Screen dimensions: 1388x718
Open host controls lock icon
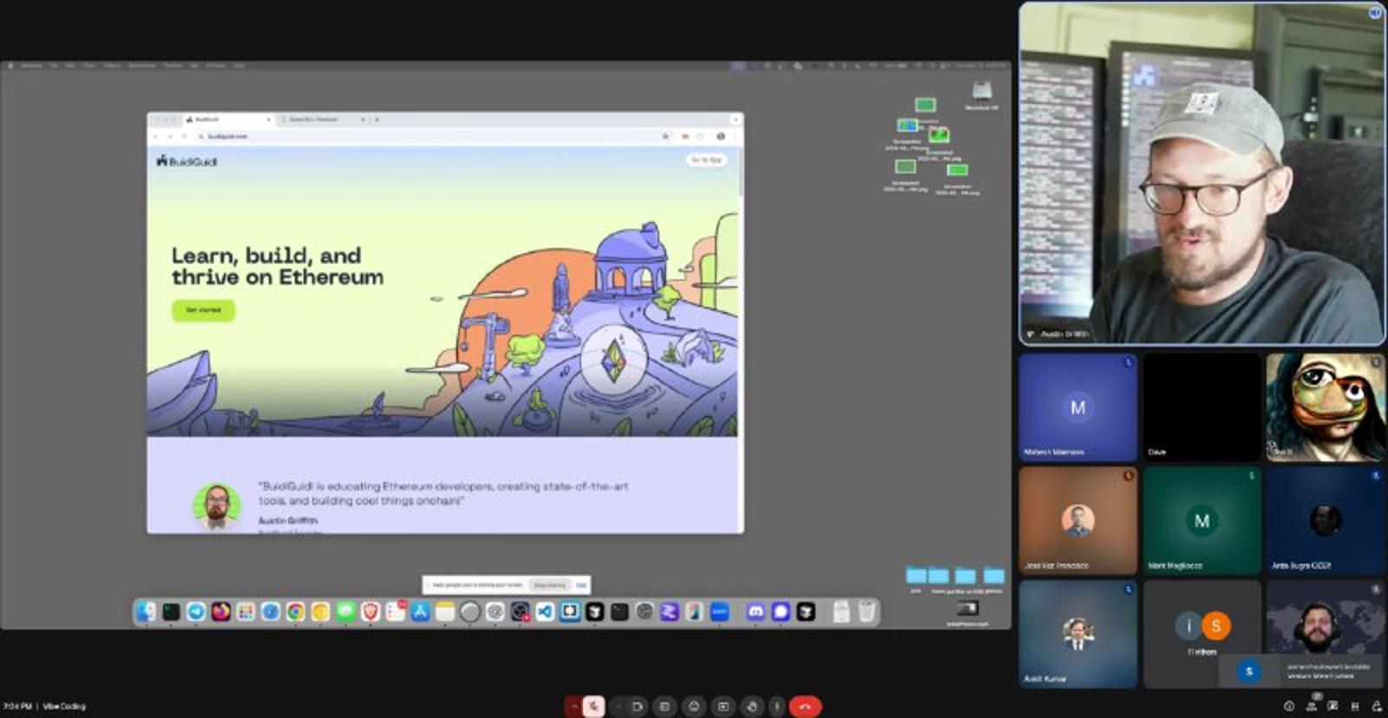coord(1377,707)
